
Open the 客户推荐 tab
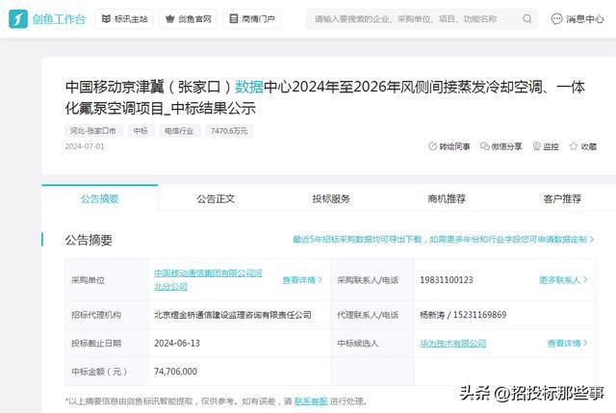point(562,198)
